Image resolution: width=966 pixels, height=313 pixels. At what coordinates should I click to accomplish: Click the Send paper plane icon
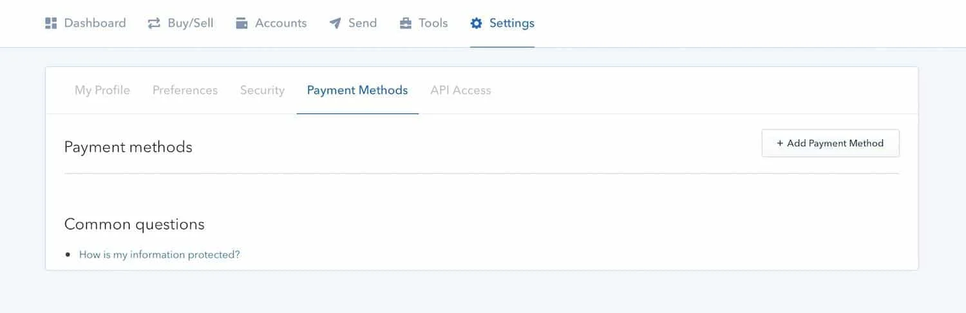tap(335, 24)
